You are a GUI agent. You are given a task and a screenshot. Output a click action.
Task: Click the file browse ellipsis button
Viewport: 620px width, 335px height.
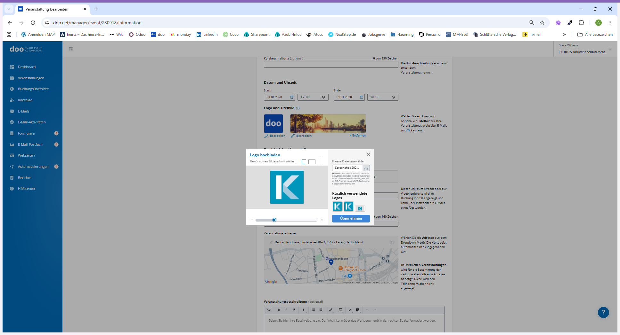point(366,168)
